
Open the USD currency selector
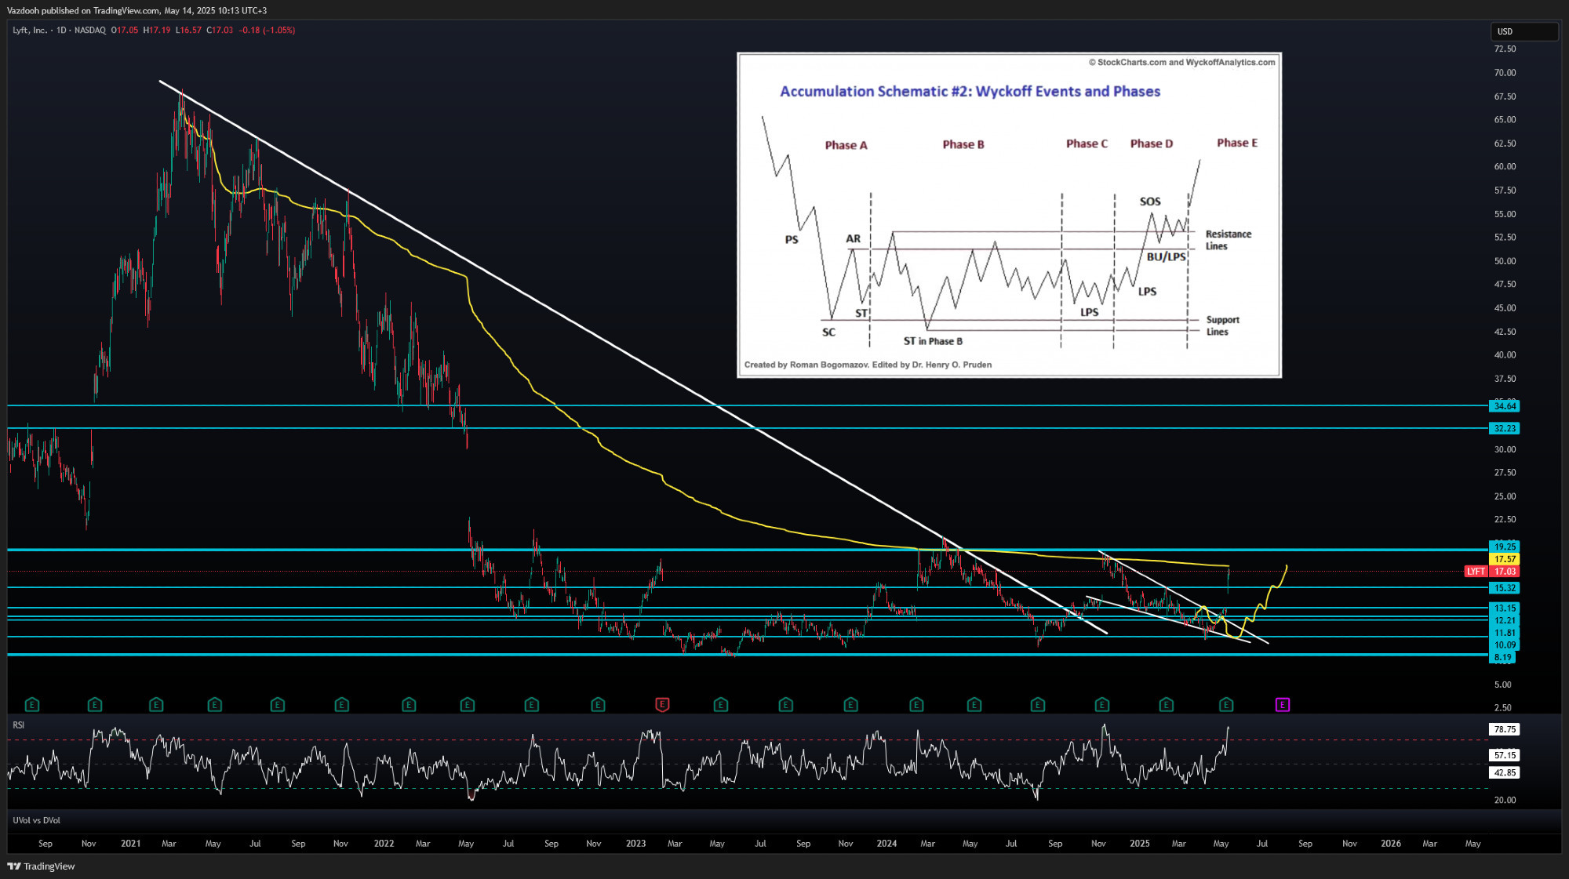coord(1523,31)
